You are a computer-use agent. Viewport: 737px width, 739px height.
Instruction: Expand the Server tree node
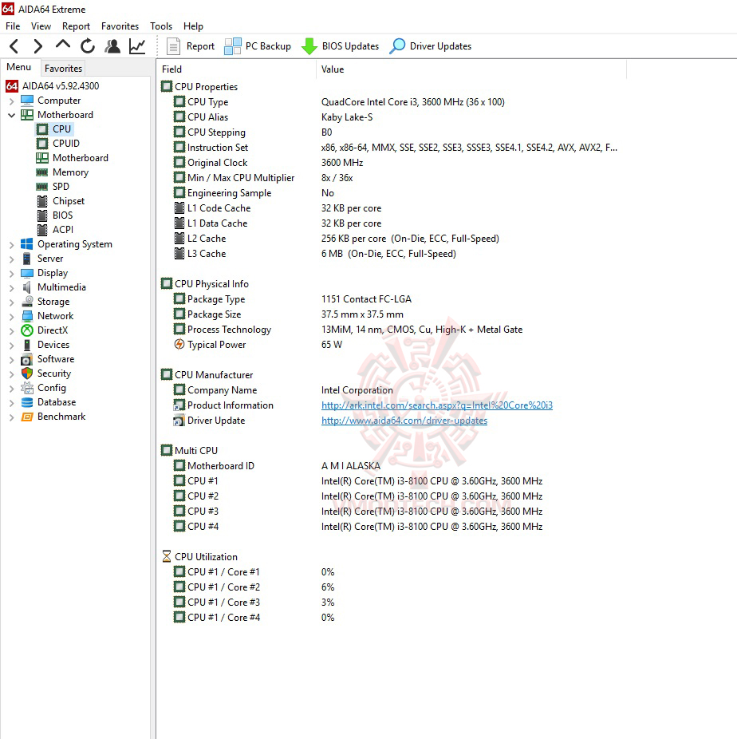click(12, 259)
